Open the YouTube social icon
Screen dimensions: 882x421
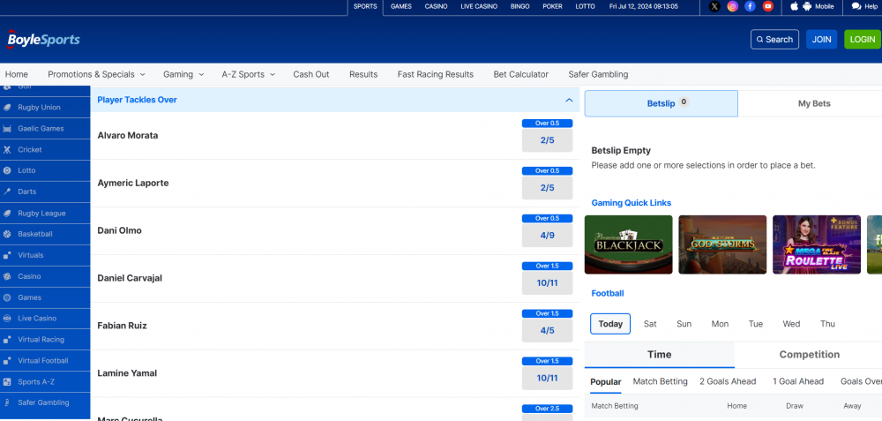click(768, 7)
